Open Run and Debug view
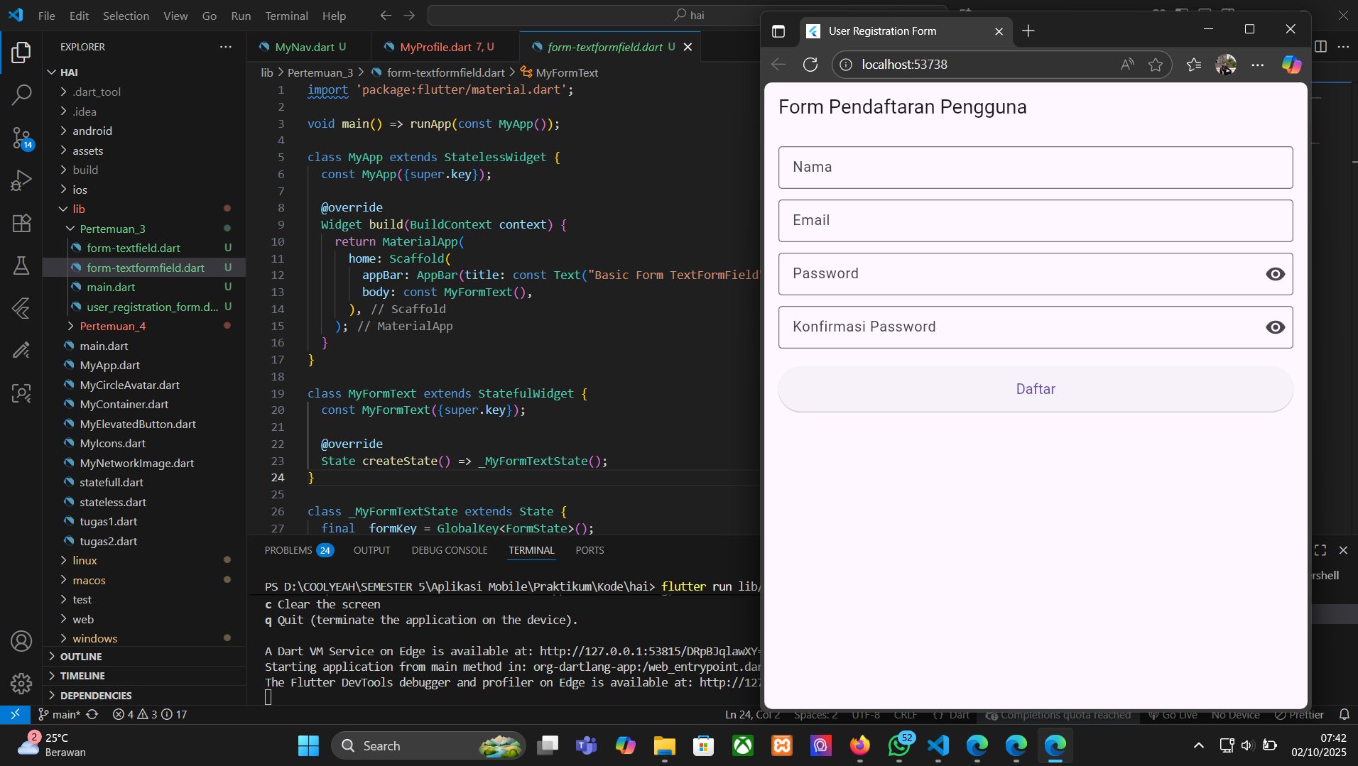The image size is (1358, 766). point(21,180)
